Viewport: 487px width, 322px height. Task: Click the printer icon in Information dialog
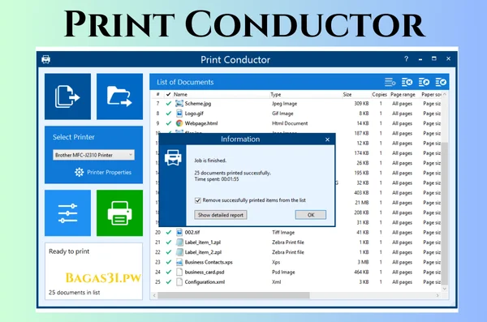(173, 157)
